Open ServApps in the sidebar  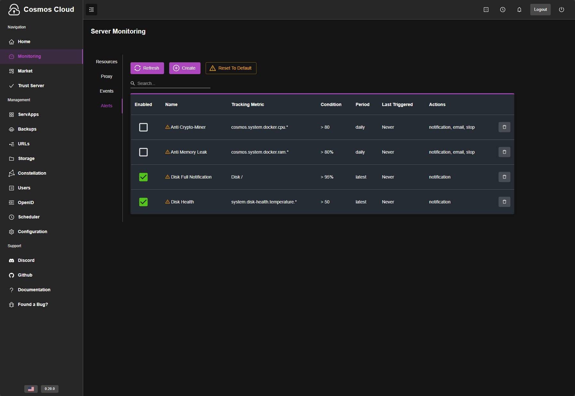28,114
